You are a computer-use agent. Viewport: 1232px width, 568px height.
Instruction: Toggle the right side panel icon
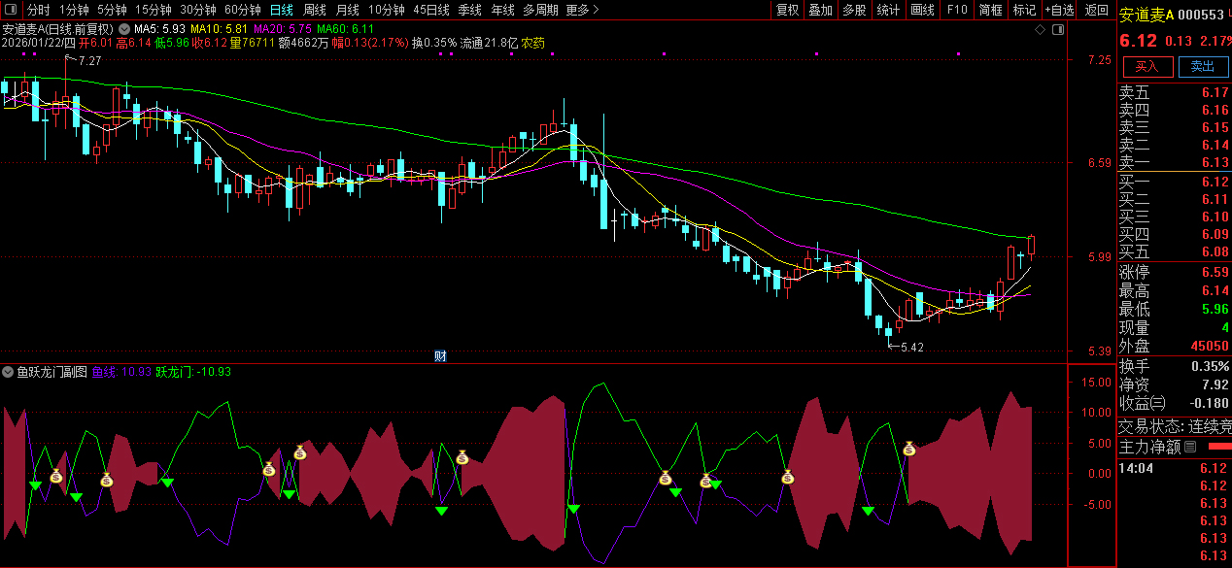[1058, 29]
